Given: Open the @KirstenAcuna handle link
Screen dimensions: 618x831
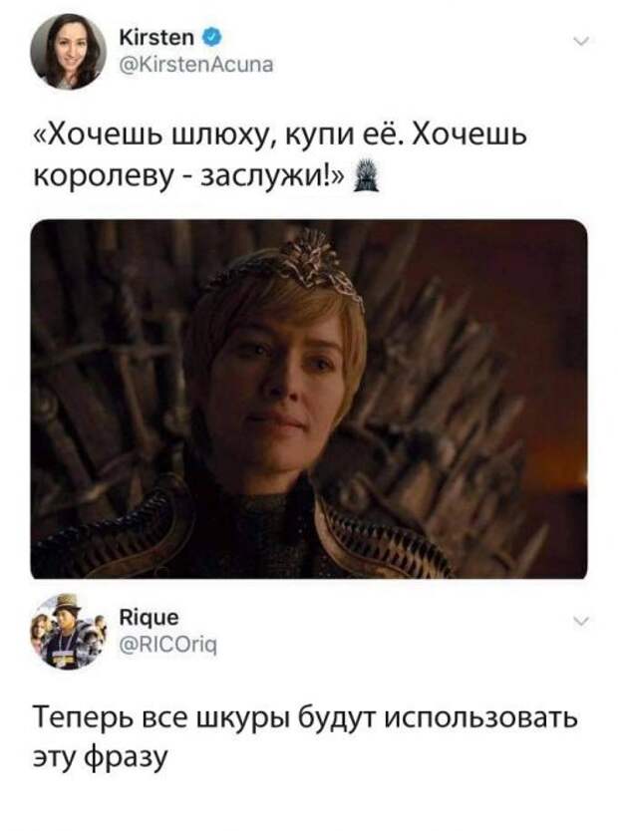Looking at the screenshot, I should click(x=196, y=65).
